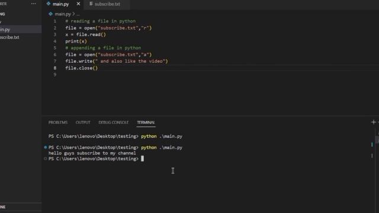This screenshot has height=213, width=379.
Task: Click the first 'python .\main.py' command in terminal
Action: click(162, 136)
